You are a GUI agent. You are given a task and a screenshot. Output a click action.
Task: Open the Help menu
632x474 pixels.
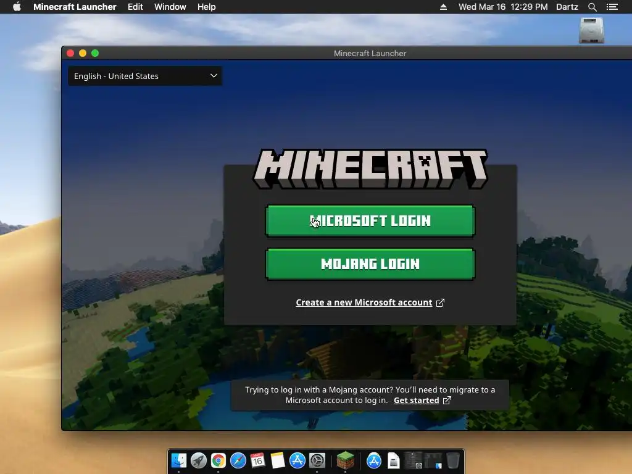206,7
